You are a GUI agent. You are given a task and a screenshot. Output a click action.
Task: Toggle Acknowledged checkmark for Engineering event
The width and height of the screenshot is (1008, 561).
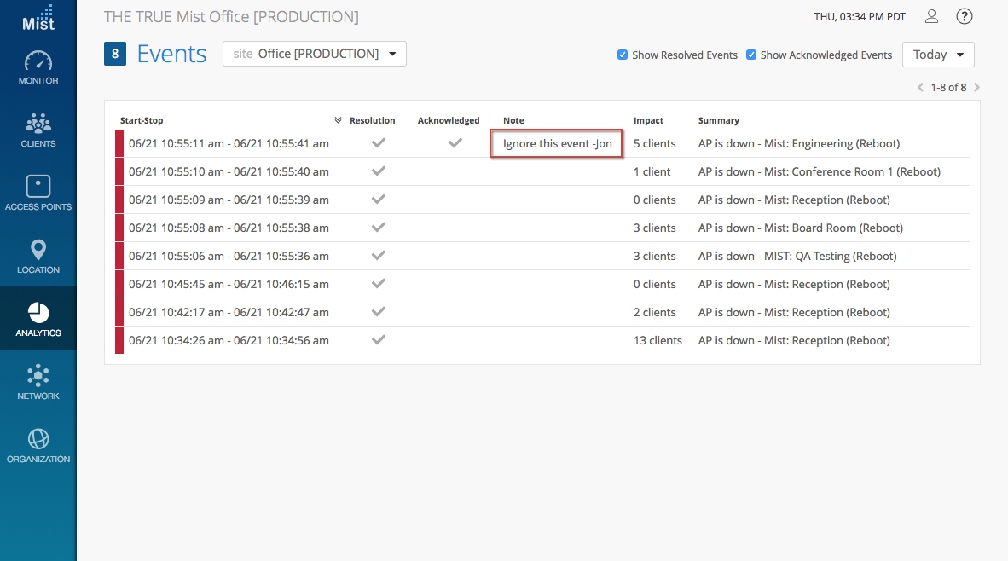coord(455,143)
